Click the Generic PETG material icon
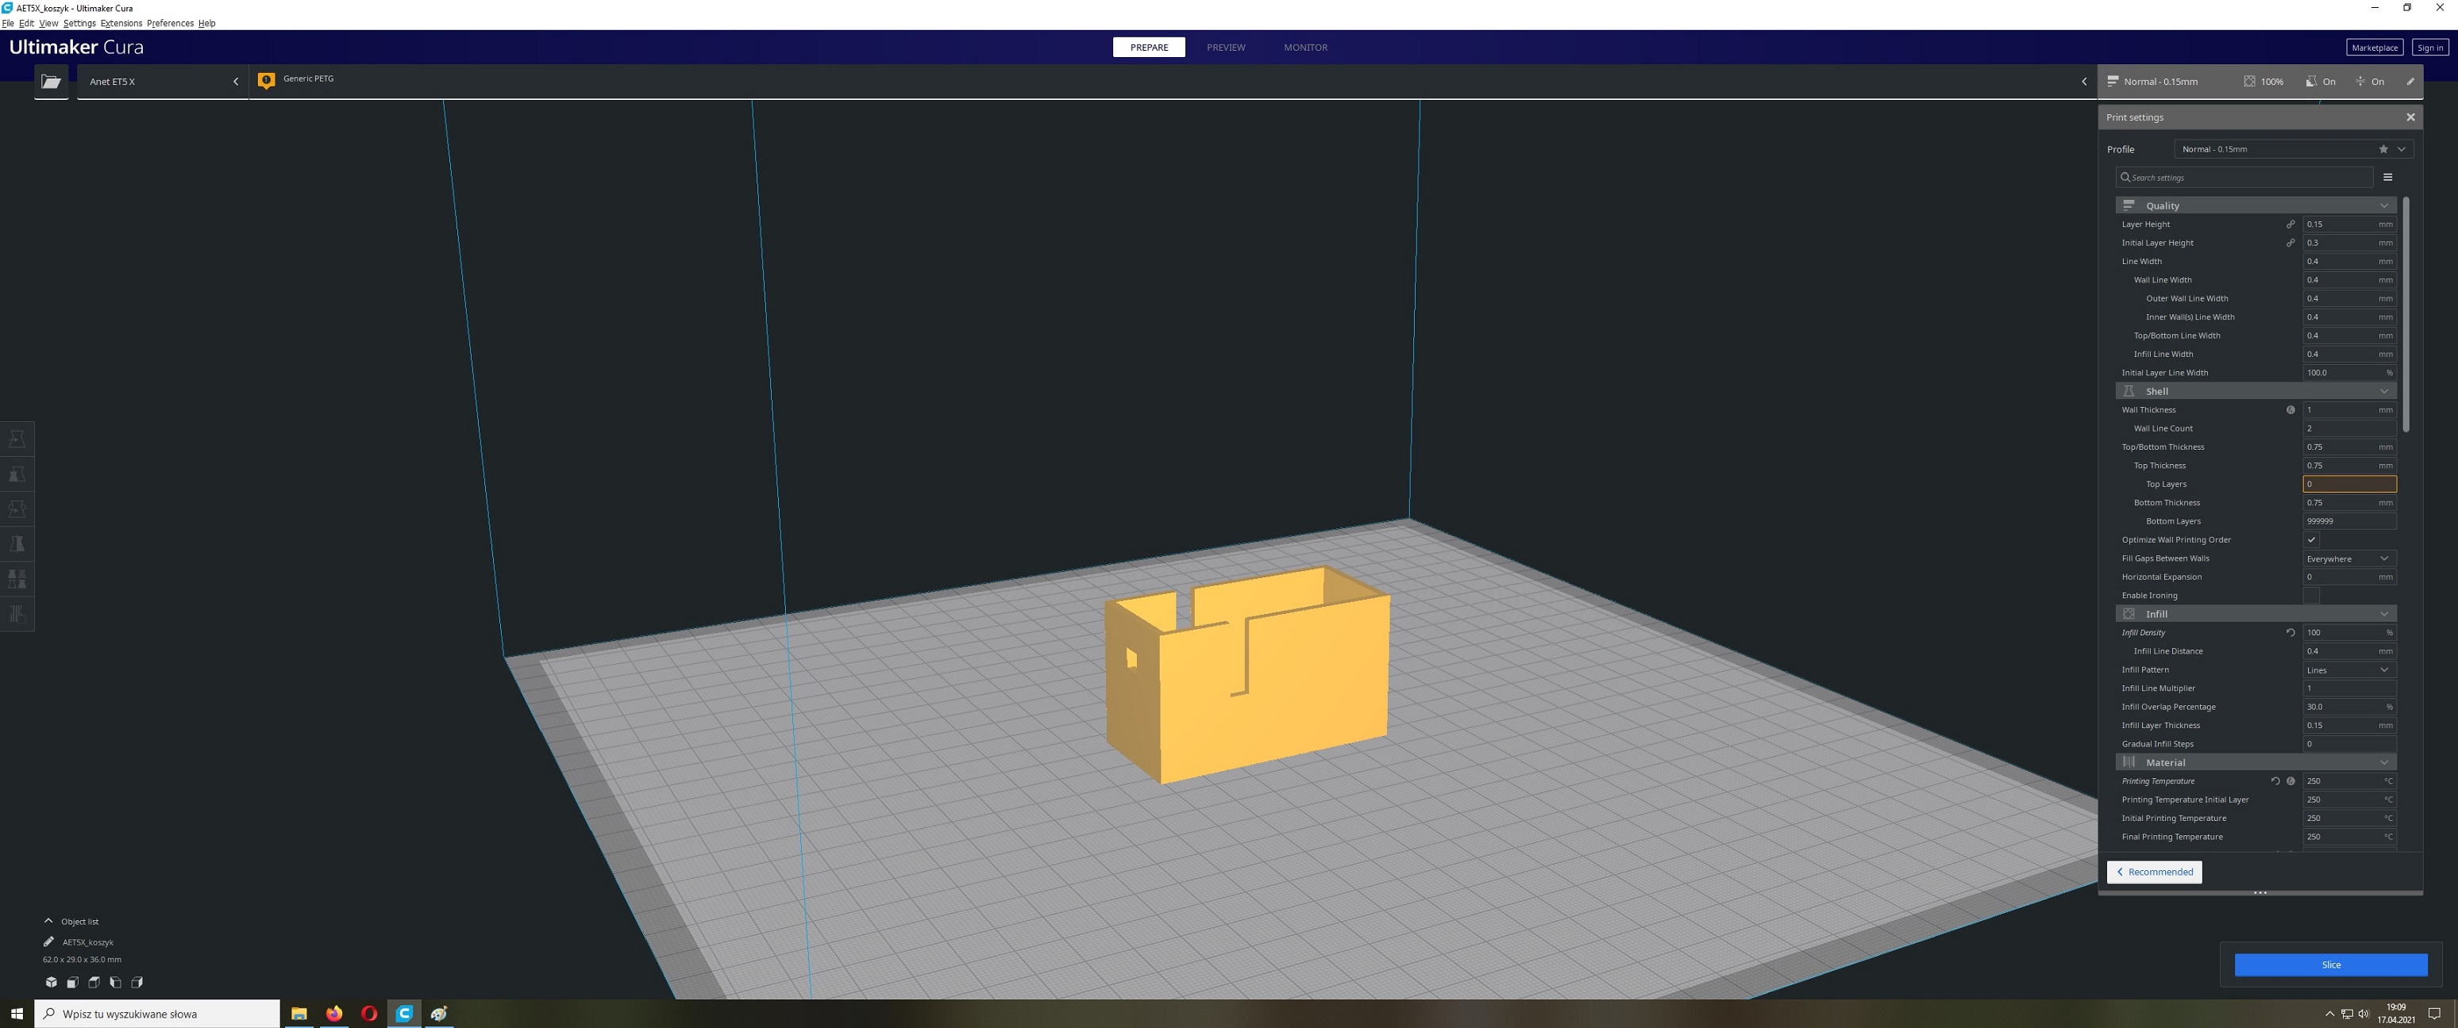Viewport: 2458px width, 1028px height. [x=266, y=80]
